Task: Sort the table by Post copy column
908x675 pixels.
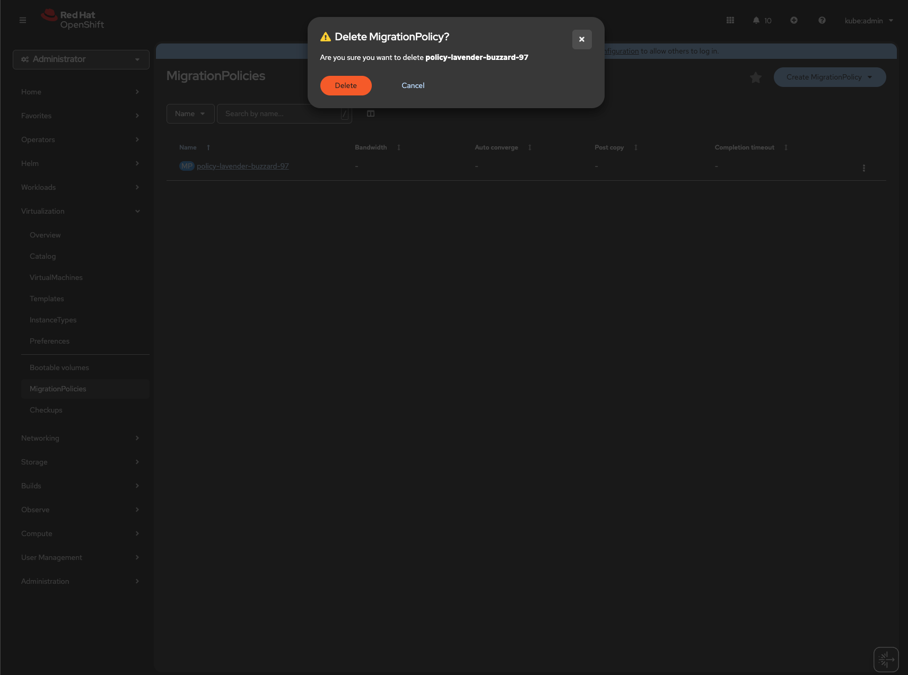Action: point(616,147)
